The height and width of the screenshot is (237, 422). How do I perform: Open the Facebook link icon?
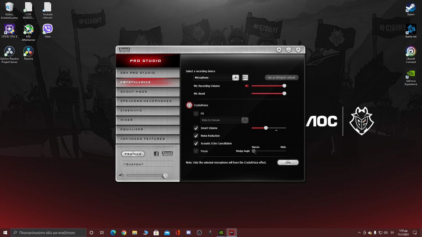tap(156, 154)
